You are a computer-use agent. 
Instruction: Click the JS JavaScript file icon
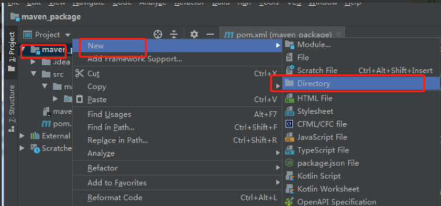pyautogui.click(x=290, y=137)
